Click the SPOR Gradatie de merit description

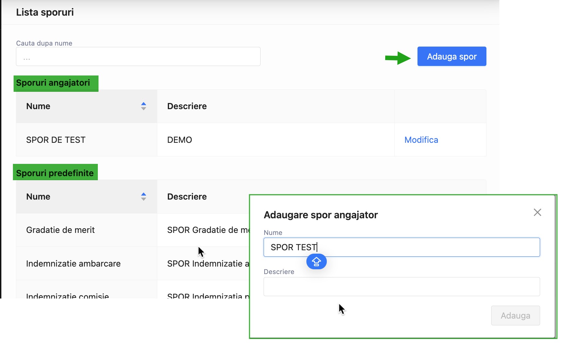click(208, 230)
